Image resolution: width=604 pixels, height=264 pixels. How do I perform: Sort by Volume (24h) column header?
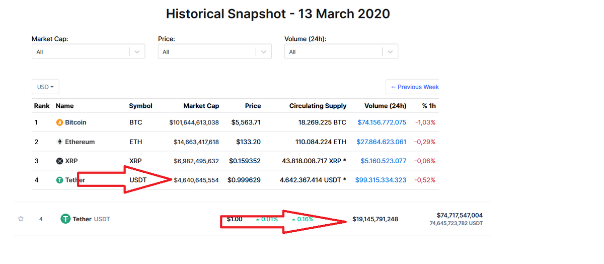click(x=386, y=106)
